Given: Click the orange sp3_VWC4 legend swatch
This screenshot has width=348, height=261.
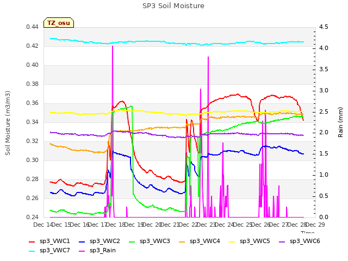Looking at the screenshot, I should 182,241.
